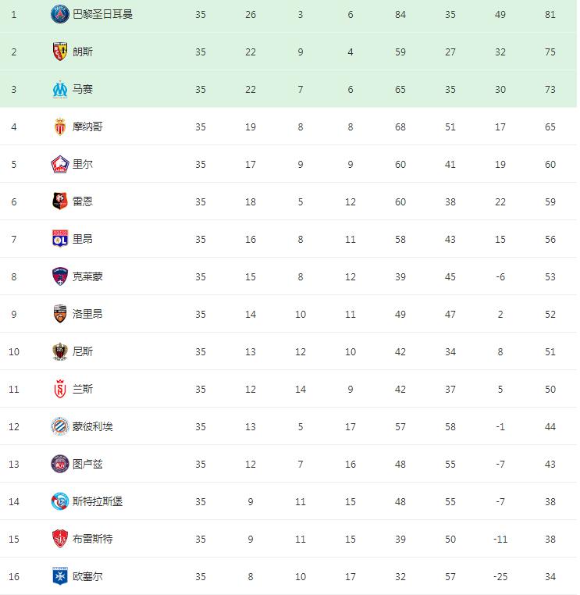Click the Lille club logo
580x595 pixels.
point(60,164)
